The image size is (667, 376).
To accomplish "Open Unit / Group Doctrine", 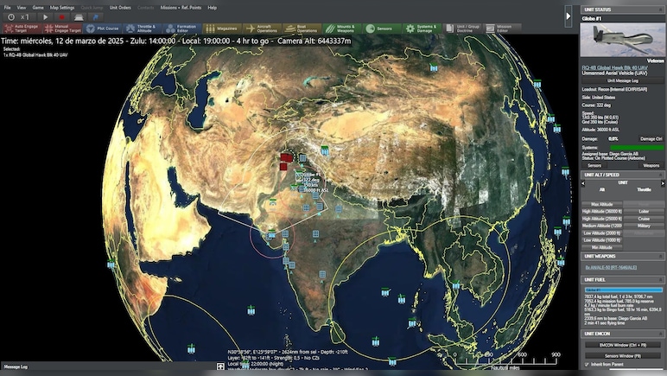I will [x=461, y=29].
